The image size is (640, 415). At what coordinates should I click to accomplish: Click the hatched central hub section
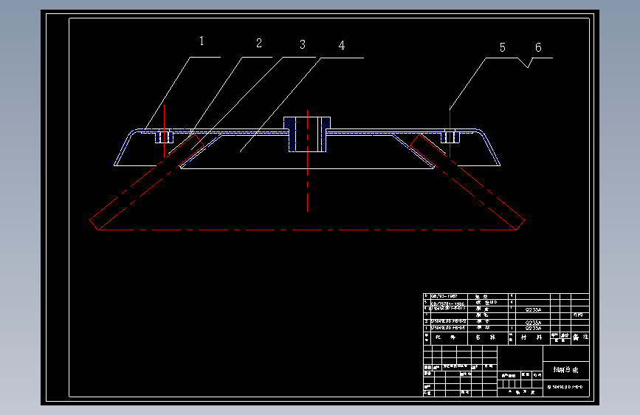307,134
